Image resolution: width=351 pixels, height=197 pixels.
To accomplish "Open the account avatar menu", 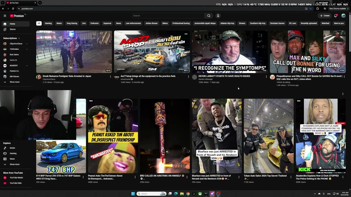I will (343, 16).
